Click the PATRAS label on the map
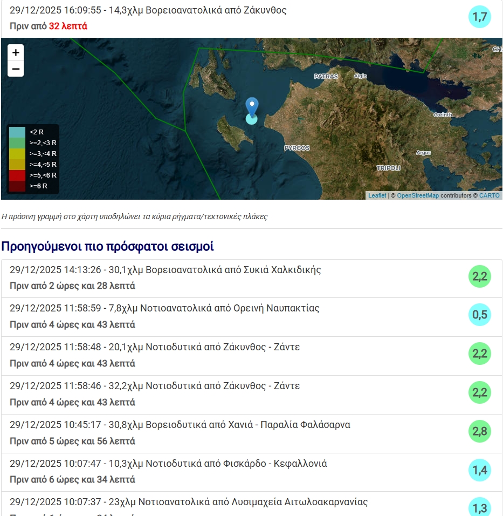The width and height of the screenshot is (503, 516). tap(326, 77)
